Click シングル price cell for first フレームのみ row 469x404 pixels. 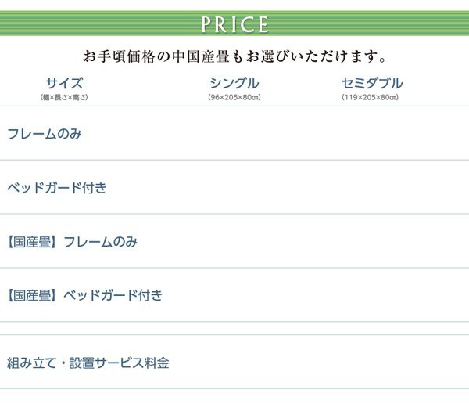(234, 134)
